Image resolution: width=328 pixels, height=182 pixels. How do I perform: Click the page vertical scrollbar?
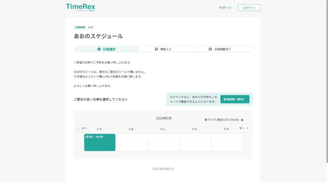pyautogui.click(x=327, y=81)
